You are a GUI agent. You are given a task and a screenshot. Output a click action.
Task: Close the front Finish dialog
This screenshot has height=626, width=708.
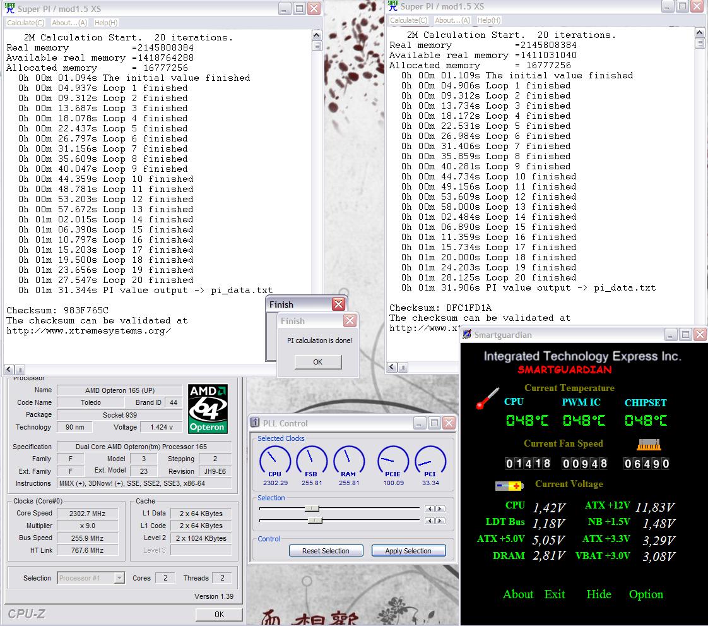pos(350,321)
